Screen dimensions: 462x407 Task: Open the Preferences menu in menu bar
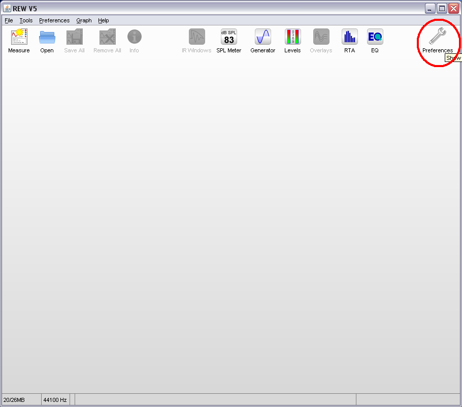point(54,20)
